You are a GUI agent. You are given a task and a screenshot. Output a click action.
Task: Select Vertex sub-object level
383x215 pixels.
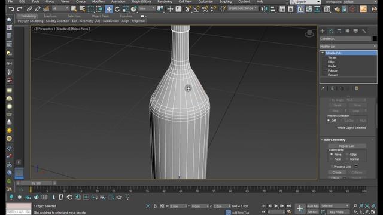332,57
